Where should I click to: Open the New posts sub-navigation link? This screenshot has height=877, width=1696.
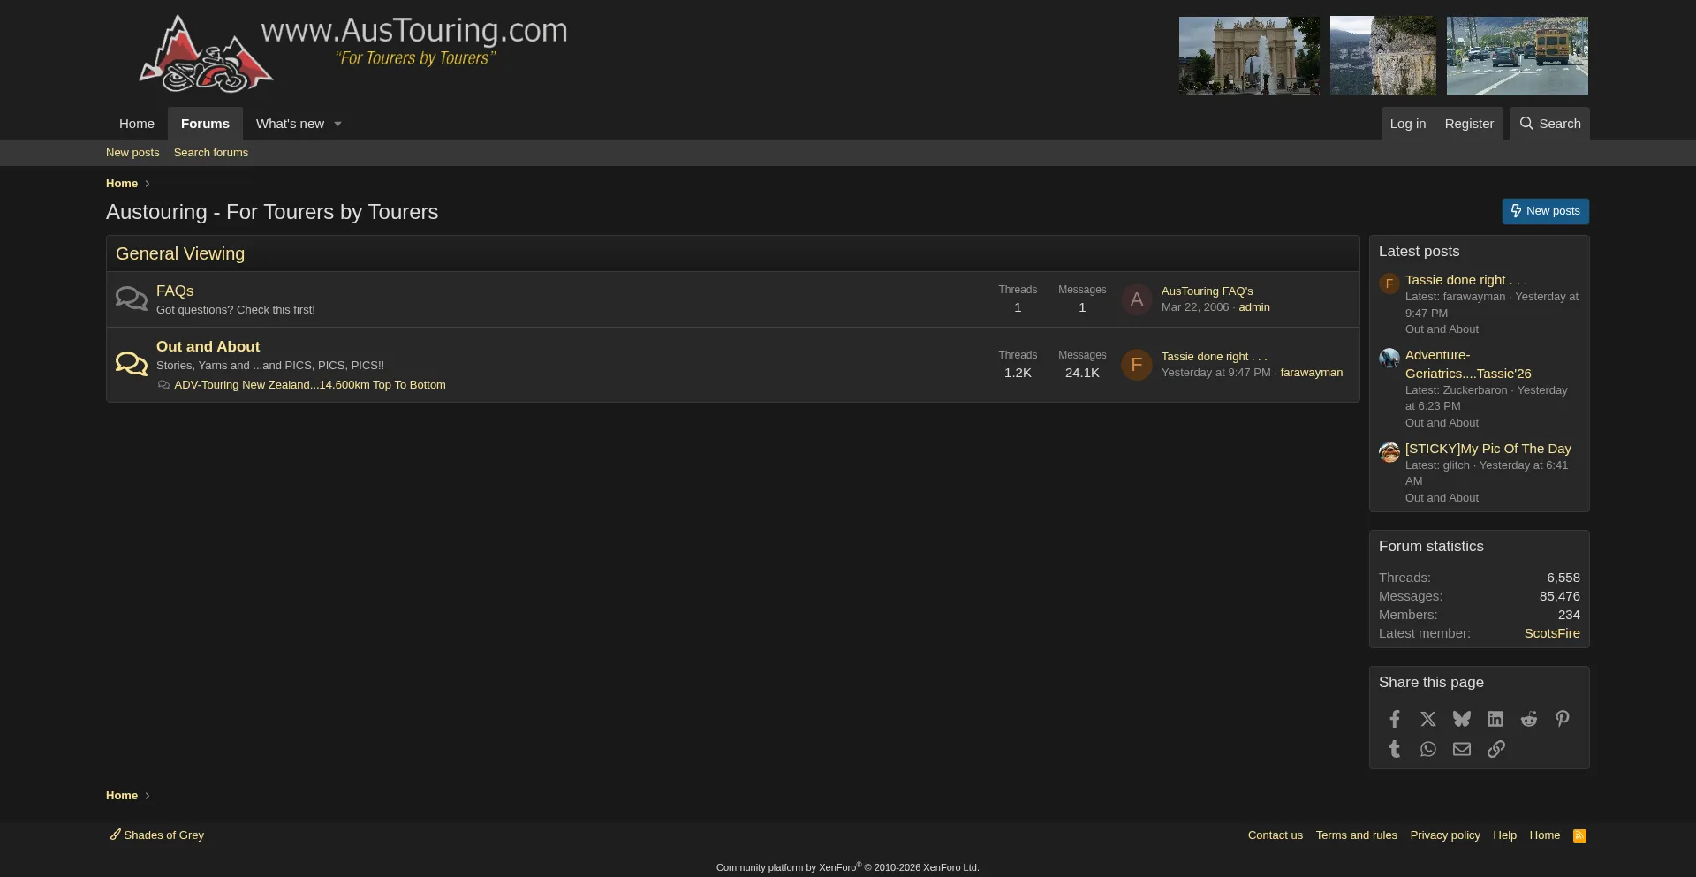point(132,152)
